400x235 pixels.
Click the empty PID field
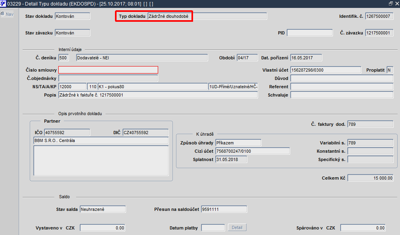click(310, 33)
